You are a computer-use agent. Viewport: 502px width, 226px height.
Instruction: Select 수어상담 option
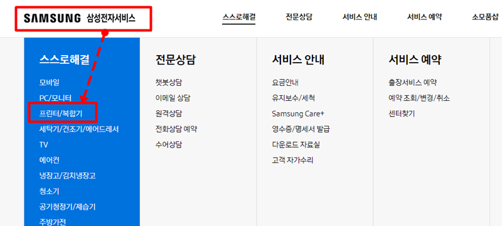tap(168, 145)
